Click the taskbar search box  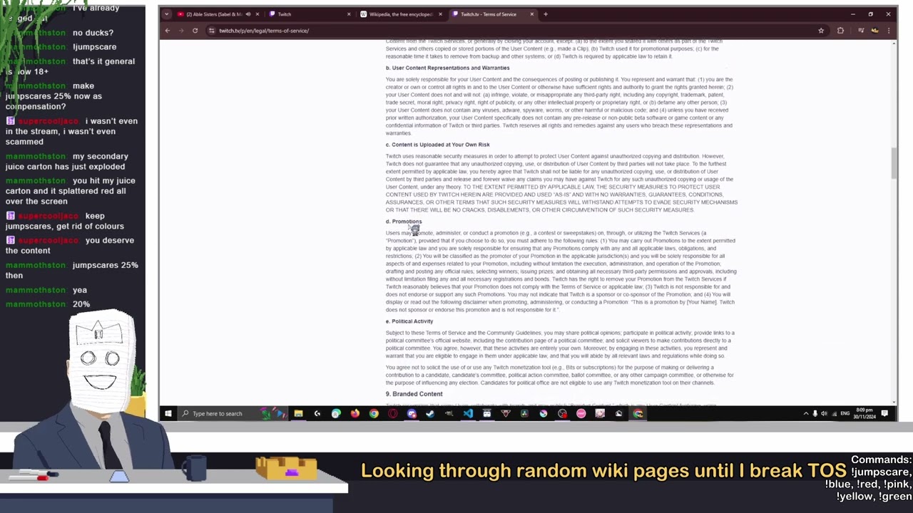click(x=232, y=413)
